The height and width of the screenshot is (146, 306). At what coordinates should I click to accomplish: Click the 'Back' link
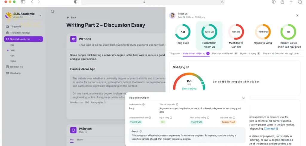tap(71, 18)
